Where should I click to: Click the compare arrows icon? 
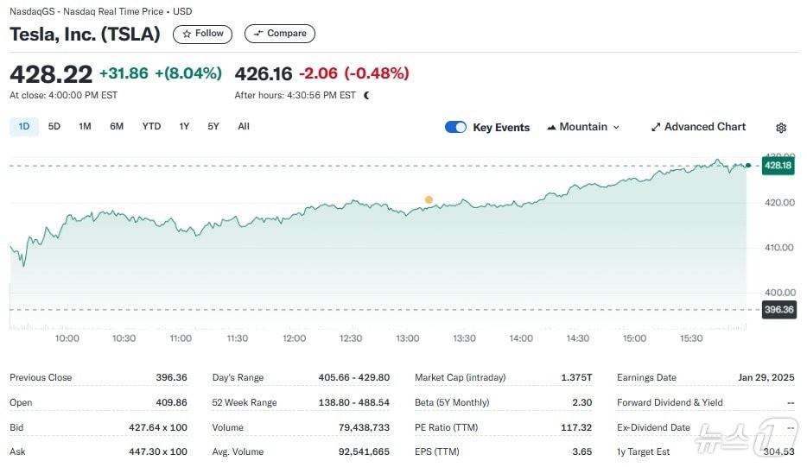click(x=257, y=34)
